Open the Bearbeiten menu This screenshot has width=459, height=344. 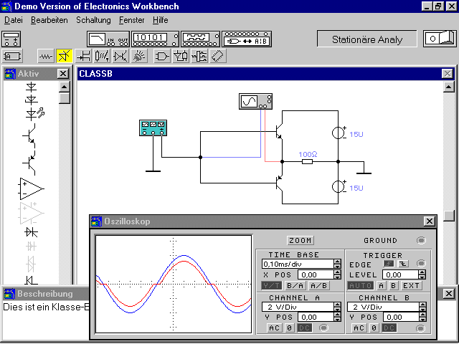[x=49, y=20]
